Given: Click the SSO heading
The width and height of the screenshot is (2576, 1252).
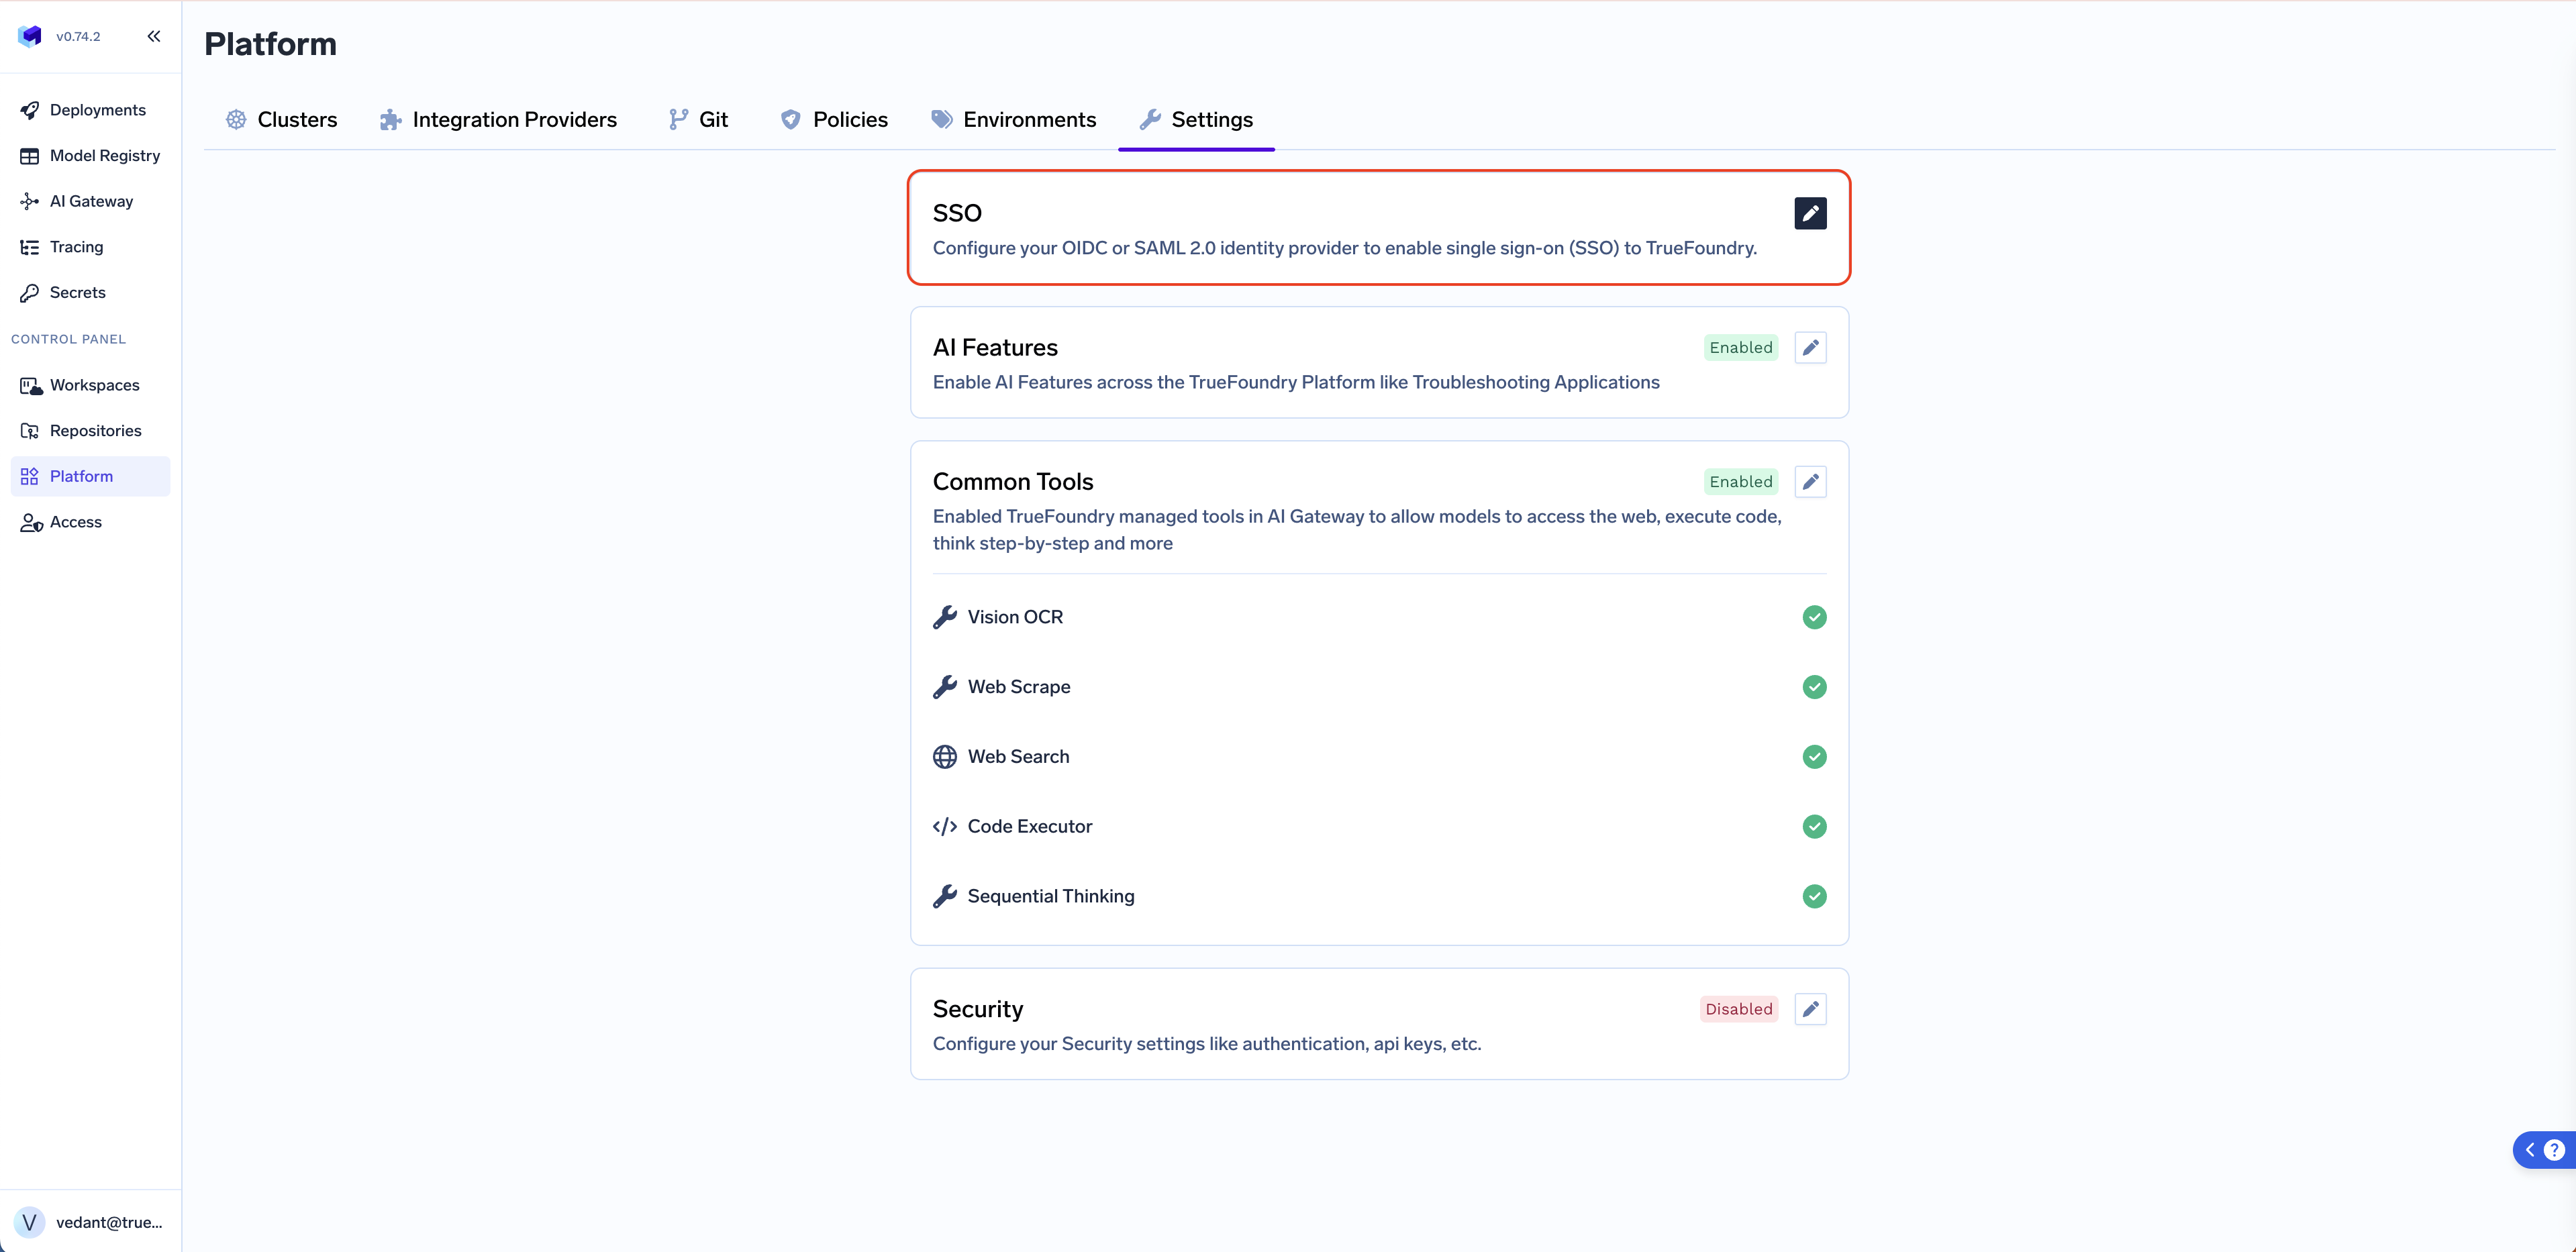Looking at the screenshot, I should click(957, 213).
